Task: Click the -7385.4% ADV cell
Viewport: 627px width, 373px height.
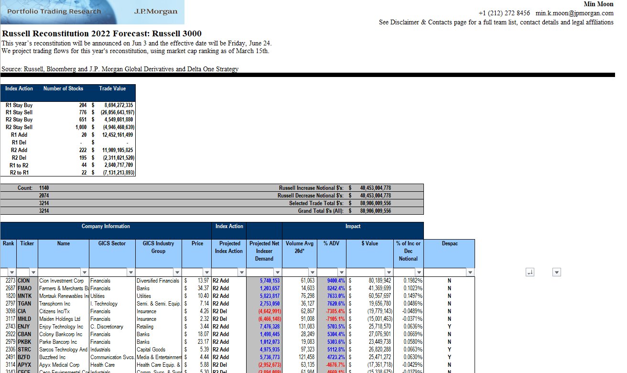Action: click(x=332, y=311)
